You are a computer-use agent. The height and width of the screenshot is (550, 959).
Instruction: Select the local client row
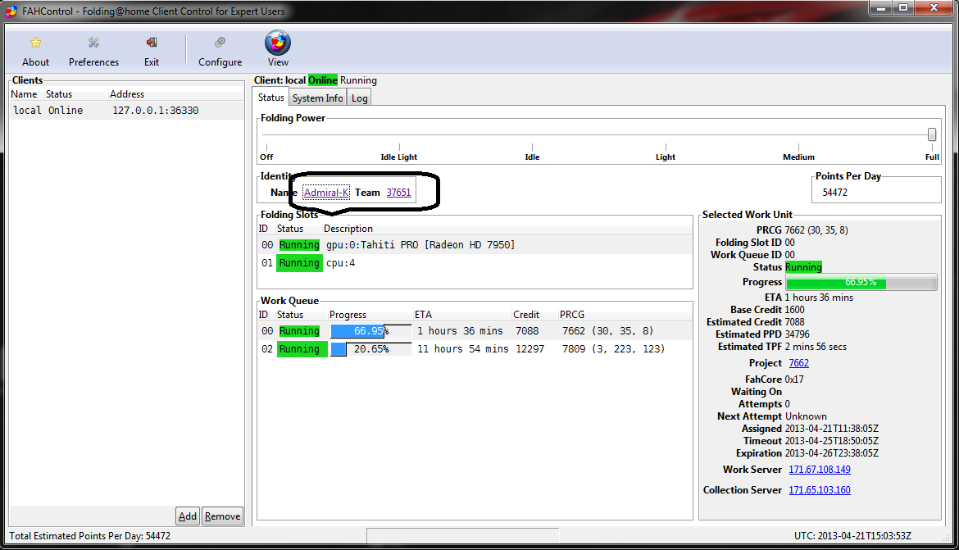(x=126, y=110)
